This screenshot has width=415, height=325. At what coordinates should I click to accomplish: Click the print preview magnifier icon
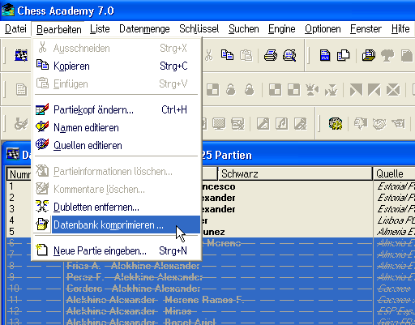pos(289,55)
